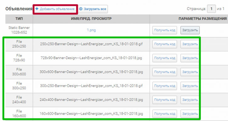Click the File 728x90 type cell
The height and width of the screenshot is (121, 228).
pyautogui.click(x=19, y=58)
